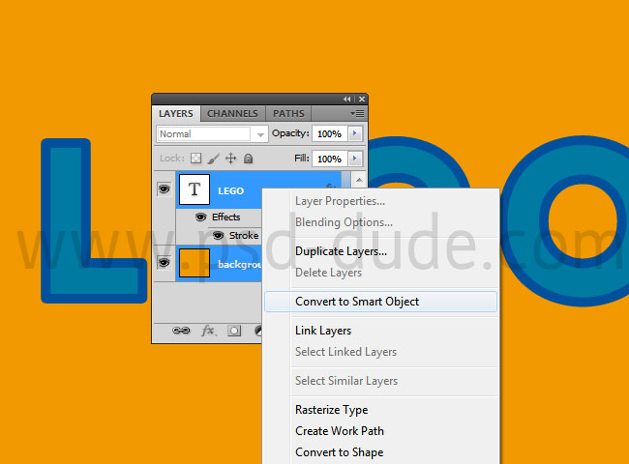The image size is (629, 464).
Task: Click the LEGO layer T thumbnail
Action: click(195, 189)
